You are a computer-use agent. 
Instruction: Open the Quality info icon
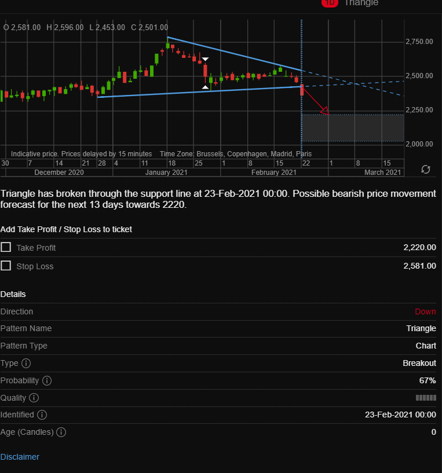[x=34, y=398]
